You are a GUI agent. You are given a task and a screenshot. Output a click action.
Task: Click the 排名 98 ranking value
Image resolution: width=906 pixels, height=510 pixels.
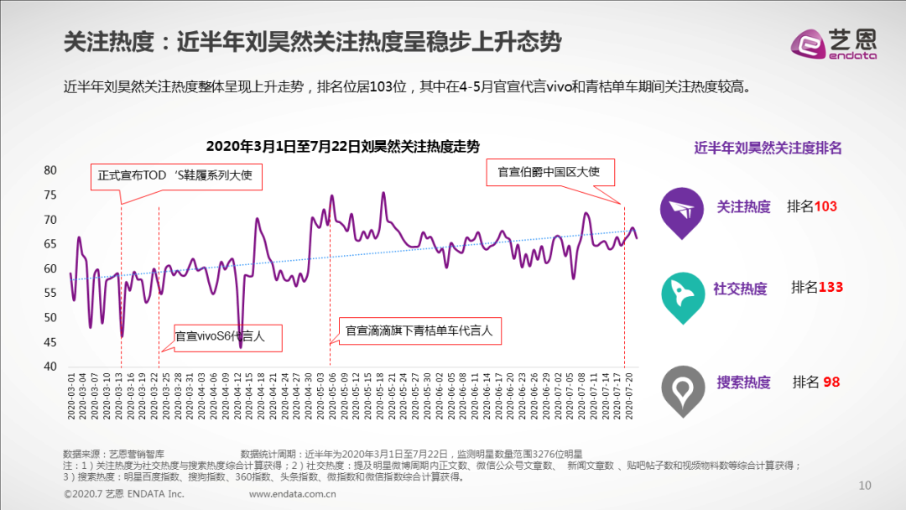click(816, 382)
